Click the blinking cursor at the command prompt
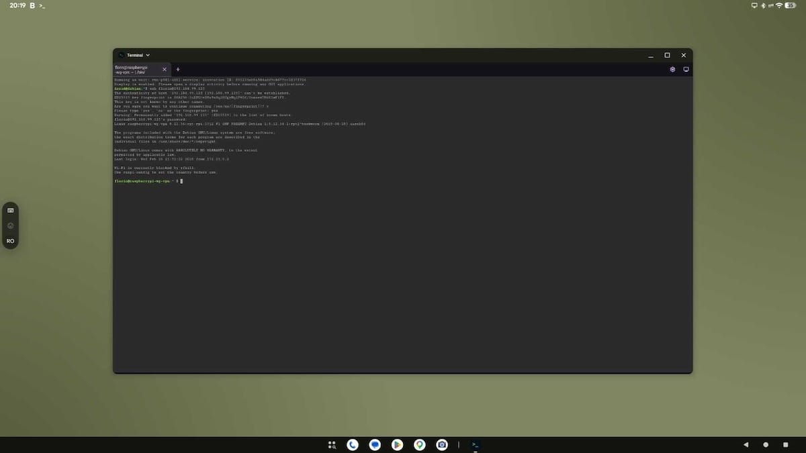This screenshot has width=806, height=453. [181, 181]
